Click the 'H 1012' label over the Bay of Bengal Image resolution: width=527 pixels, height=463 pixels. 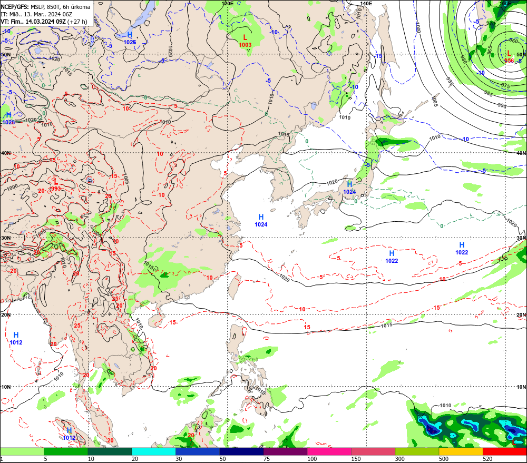pos(16,339)
